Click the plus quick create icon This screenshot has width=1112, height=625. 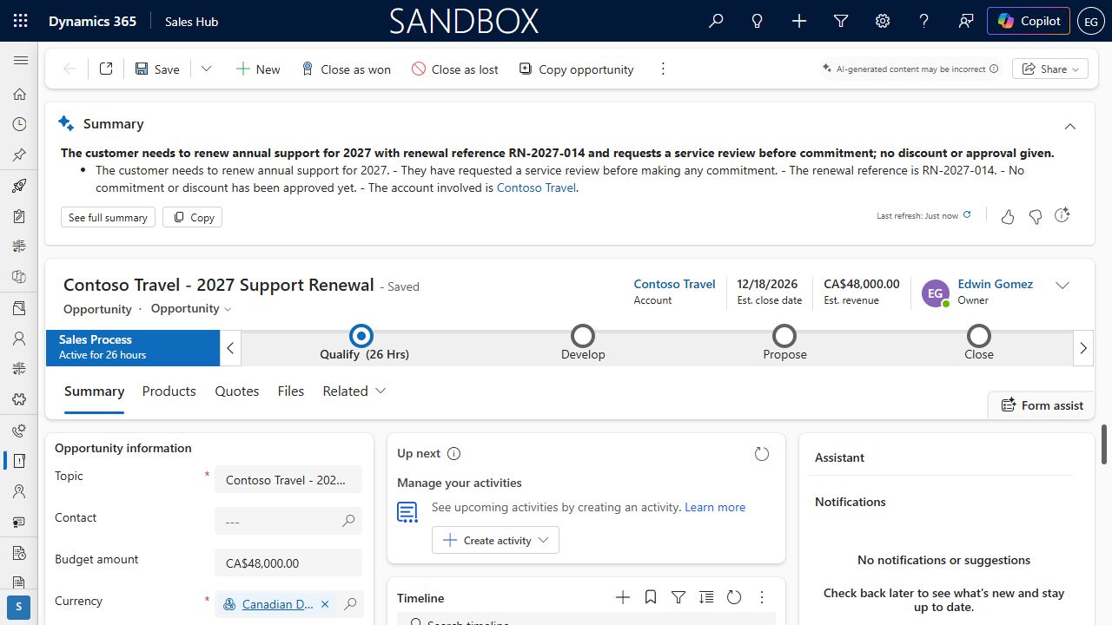[799, 21]
